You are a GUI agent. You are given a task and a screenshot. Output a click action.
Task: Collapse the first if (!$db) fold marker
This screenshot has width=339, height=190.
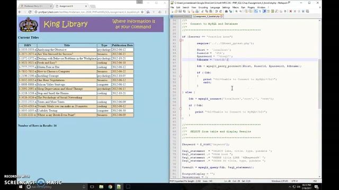181,76
